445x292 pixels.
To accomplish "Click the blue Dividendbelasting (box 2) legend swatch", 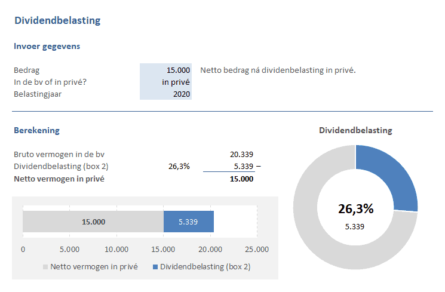I will point(156,267).
